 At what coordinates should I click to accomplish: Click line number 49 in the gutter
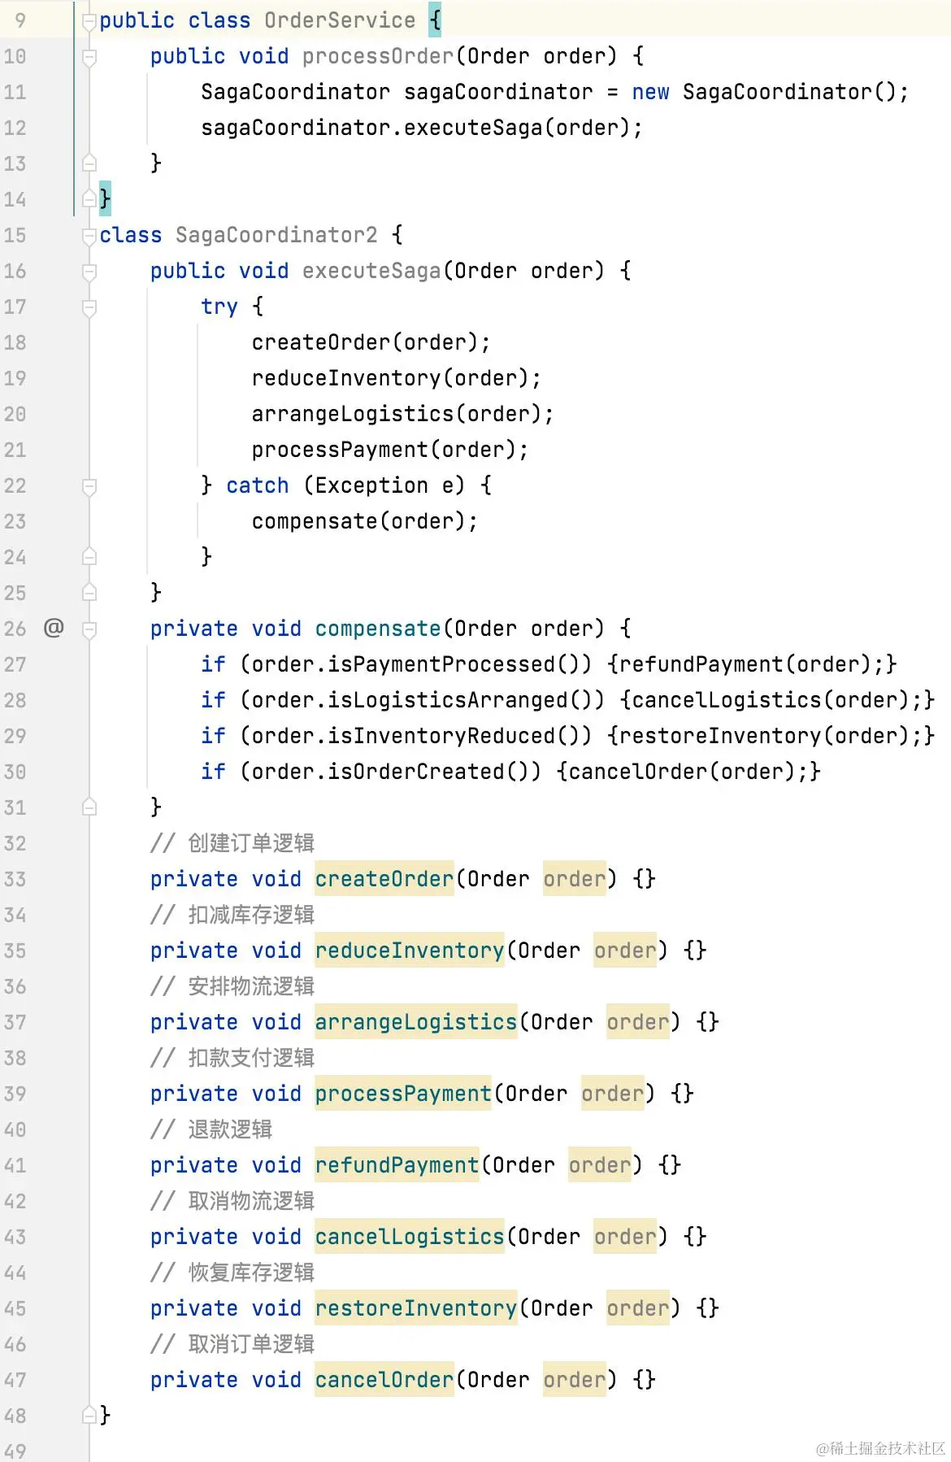tap(15, 1451)
